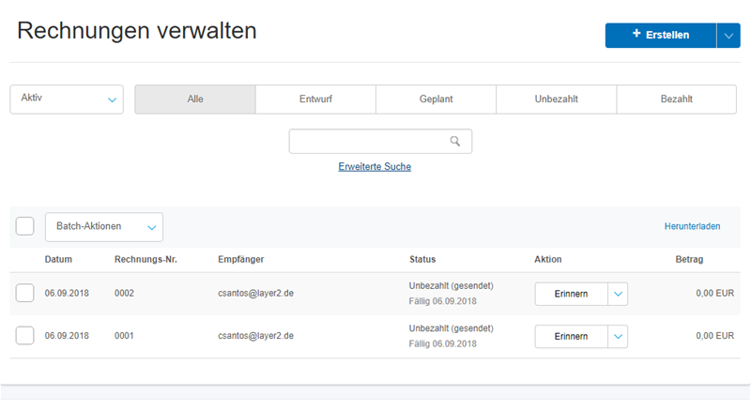The image size is (751, 411).
Task: Open the arrow next to Erstellen
Action: [x=728, y=35]
